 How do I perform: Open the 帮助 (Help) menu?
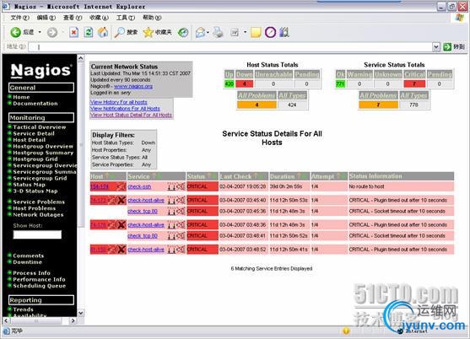point(152,18)
